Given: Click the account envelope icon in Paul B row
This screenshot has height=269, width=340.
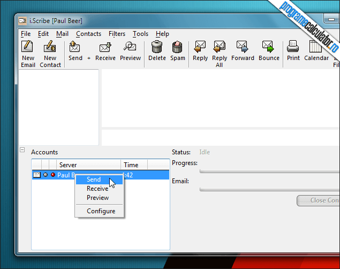Looking at the screenshot, I should point(37,175).
